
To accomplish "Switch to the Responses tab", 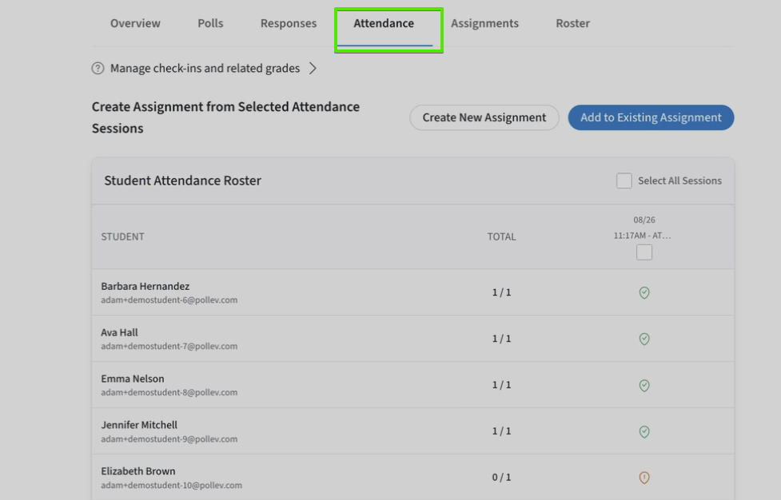I will pos(288,23).
